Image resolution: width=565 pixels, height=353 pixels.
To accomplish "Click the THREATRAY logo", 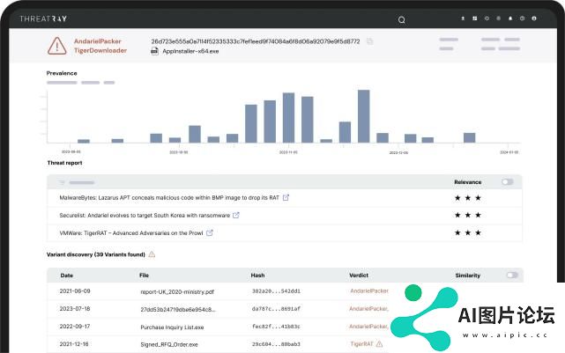I will [43, 18].
